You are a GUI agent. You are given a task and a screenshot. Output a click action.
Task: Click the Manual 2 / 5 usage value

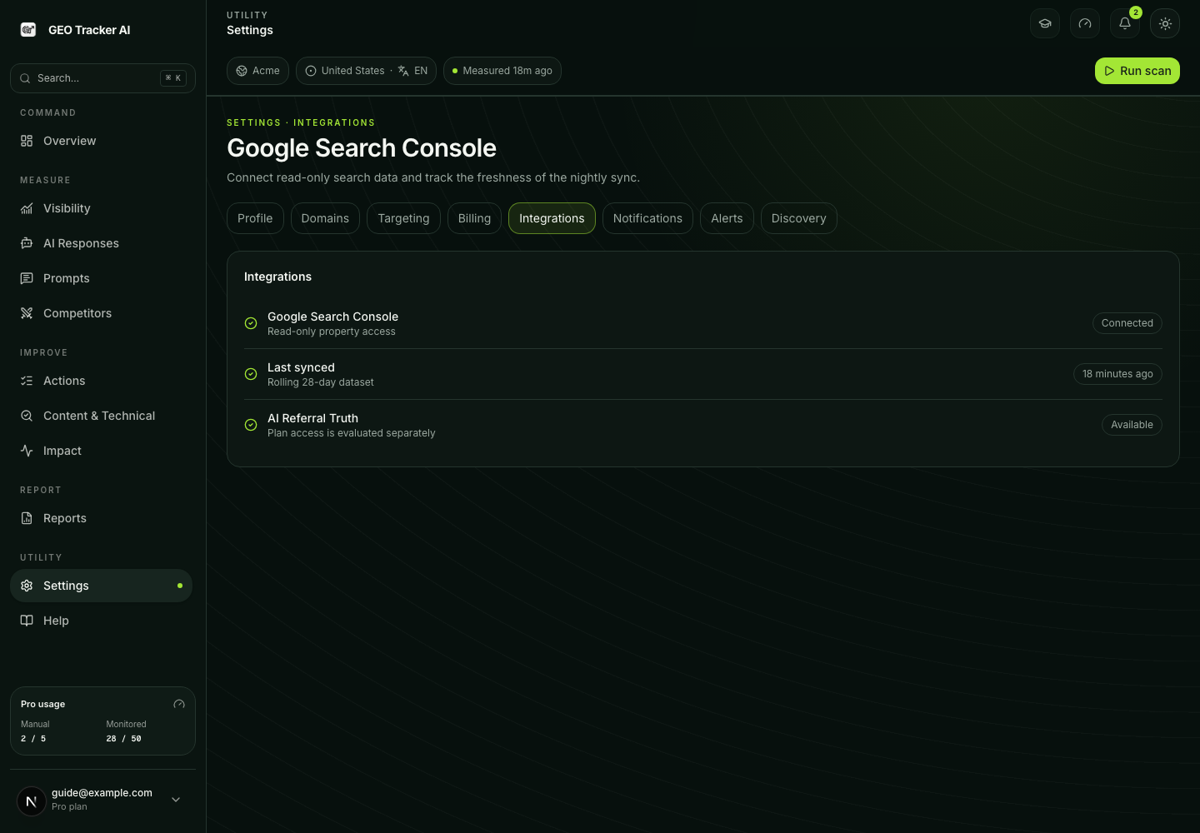click(33, 739)
